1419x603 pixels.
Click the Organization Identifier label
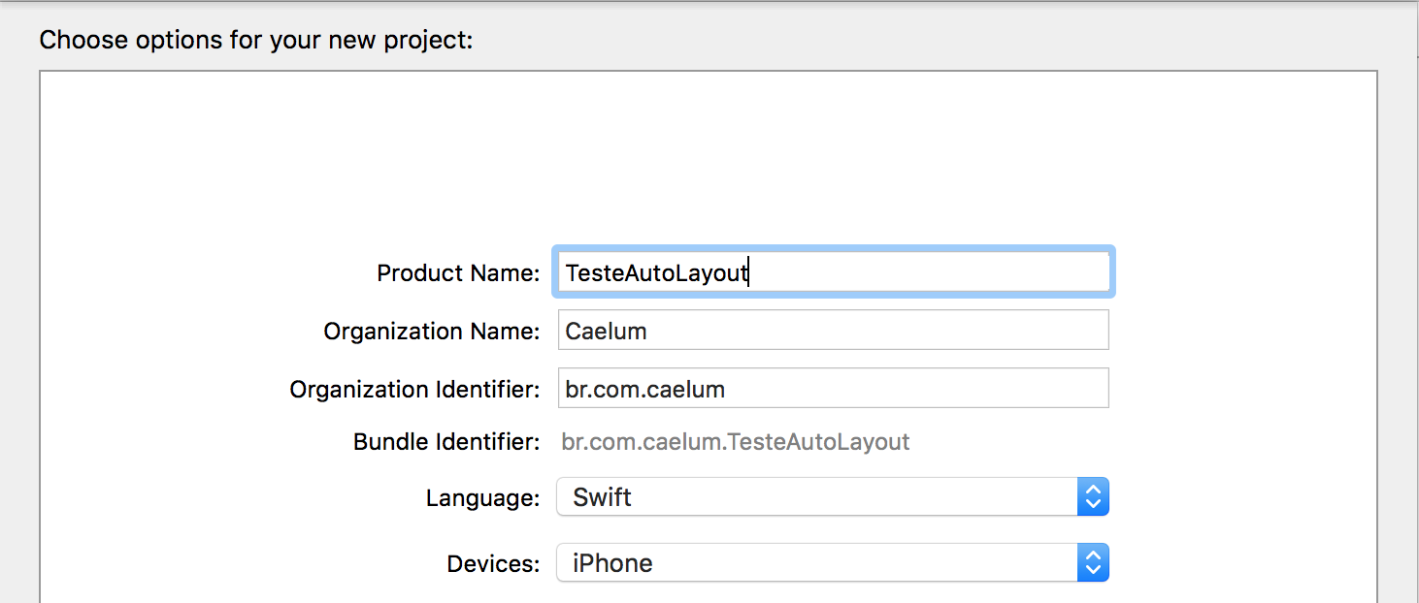click(x=414, y=390)
